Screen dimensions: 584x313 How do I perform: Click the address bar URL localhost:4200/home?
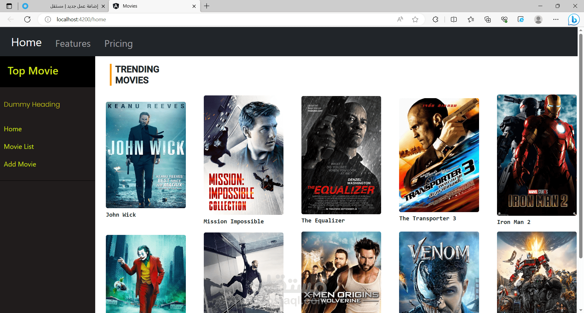tap(81, 19)
